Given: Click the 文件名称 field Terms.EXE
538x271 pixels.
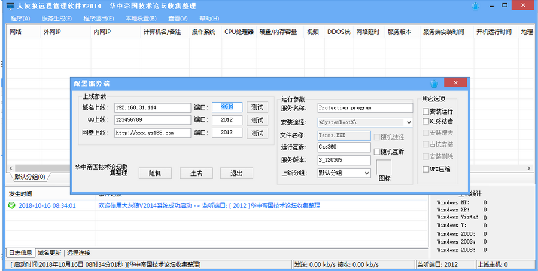Looking at the screenshot, I should 344,135.
